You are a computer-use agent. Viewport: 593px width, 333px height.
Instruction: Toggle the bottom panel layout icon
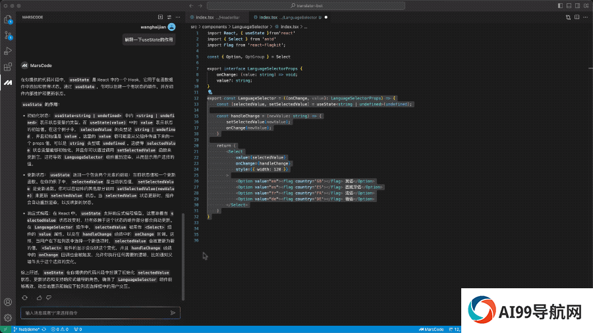(x=569, y=6)
